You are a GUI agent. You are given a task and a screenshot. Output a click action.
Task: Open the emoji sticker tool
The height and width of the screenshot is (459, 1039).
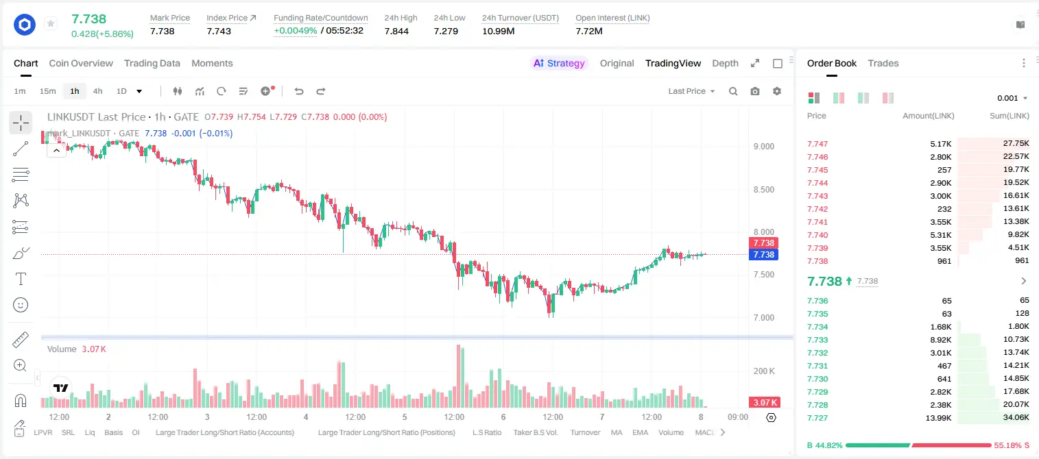[x=21, y=304]
